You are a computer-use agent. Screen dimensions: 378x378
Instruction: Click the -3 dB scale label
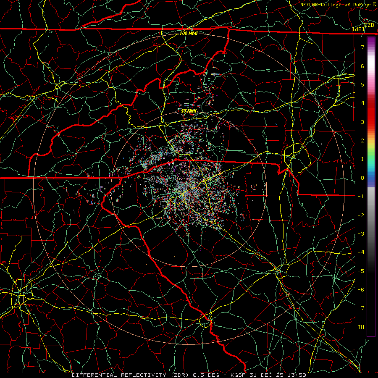(x=361, y=234)
